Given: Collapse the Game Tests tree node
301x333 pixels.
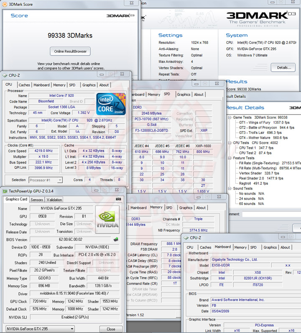Looking at the screenshot, I should (x=230, y=118).
